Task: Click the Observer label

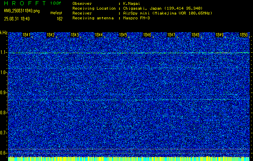Action: pos(82,3)
